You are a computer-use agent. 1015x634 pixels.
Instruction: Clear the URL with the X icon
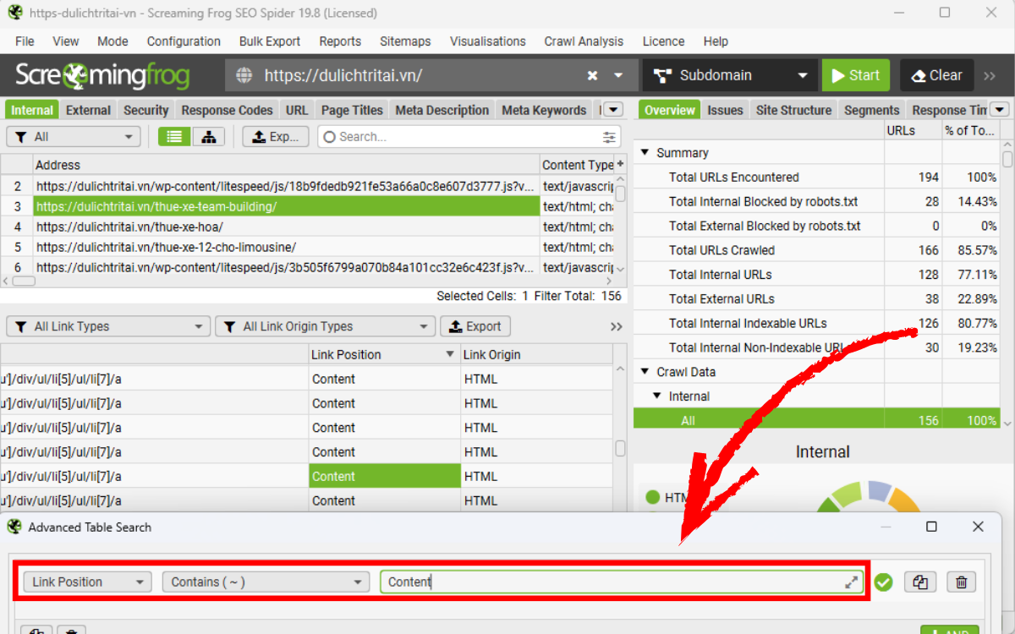[x=592, y=75]
